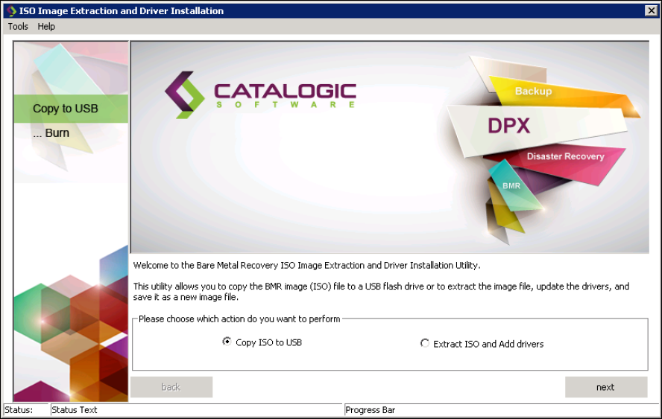
Task: Click the DPX banner graphic
Action: (x=508, y=126)
